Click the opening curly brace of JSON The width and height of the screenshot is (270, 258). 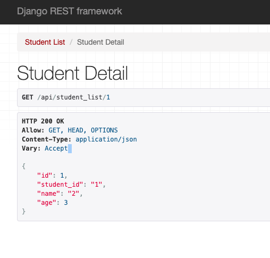click(x=24, y=167)
